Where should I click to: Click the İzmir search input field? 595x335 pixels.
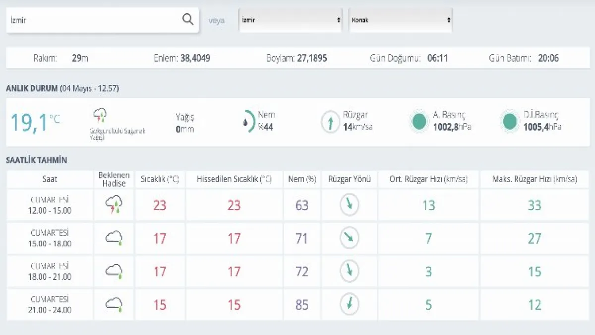[94, 20]
